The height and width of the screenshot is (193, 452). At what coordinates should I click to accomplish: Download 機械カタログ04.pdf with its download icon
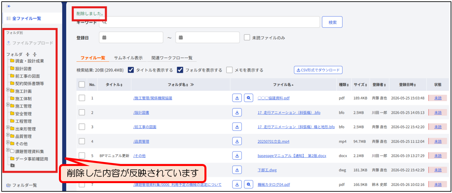click(x=237, y=184)
